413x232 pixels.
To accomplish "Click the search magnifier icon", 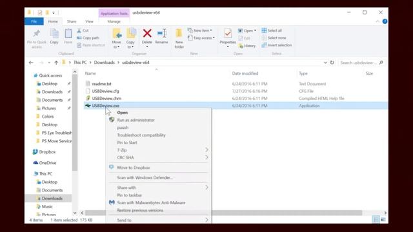I will 381,63.
